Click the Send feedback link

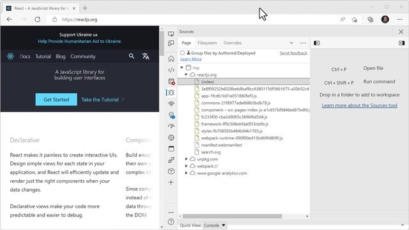[293, 53]
